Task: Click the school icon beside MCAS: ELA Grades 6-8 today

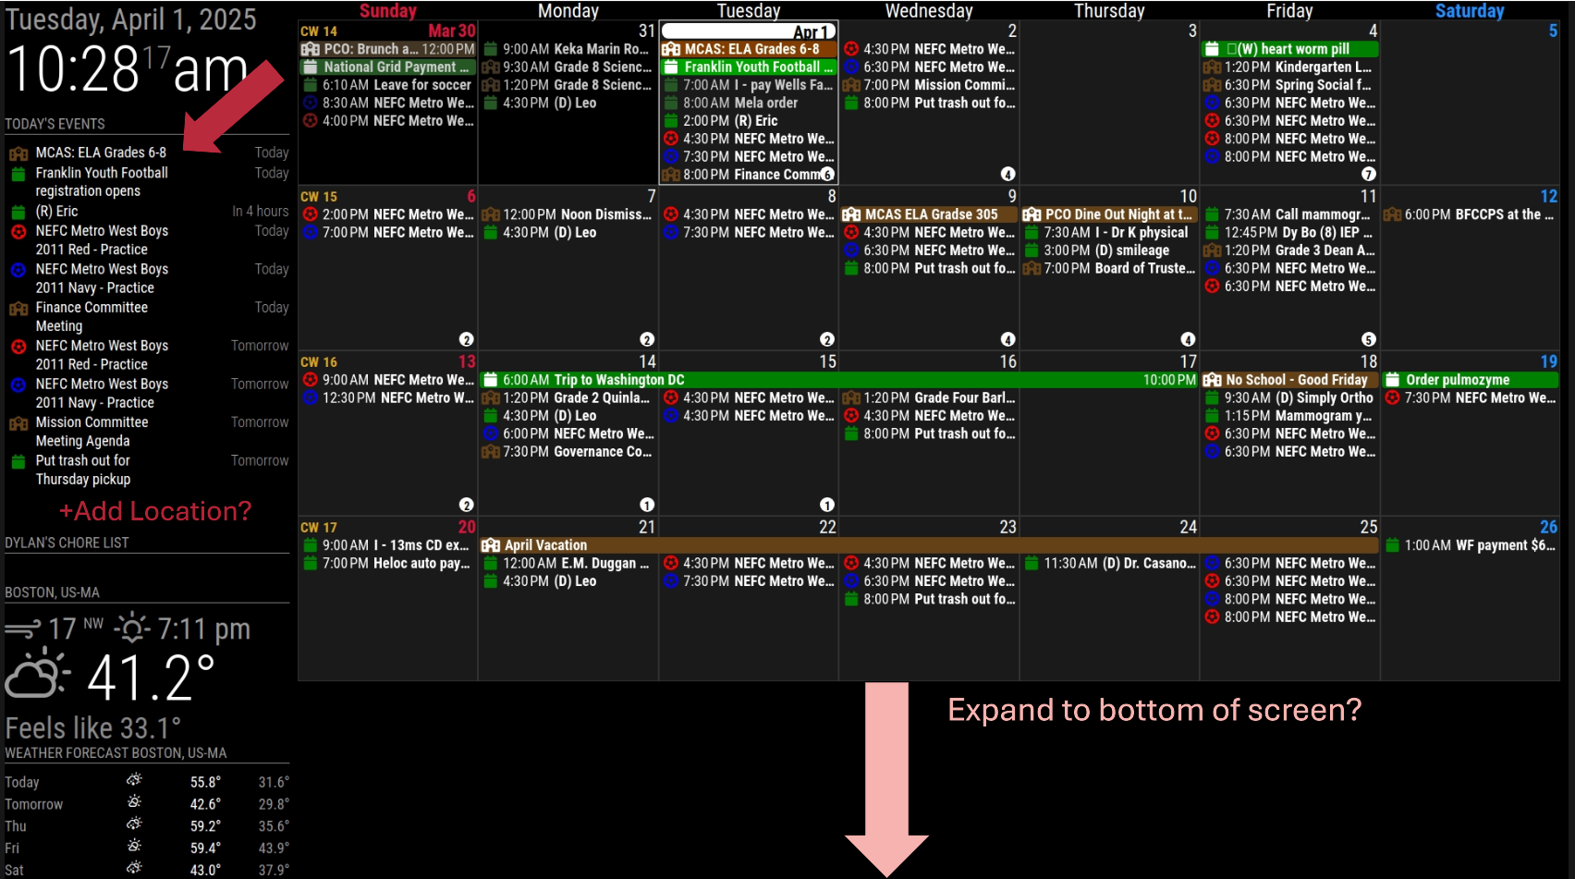Action: click(x=18, y=153)
